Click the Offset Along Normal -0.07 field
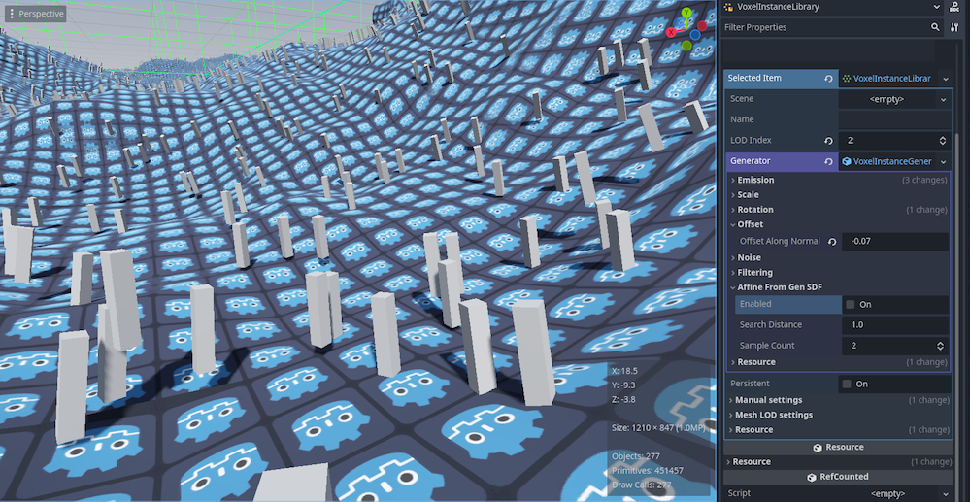The image size is (970, 502). (895, 242)
